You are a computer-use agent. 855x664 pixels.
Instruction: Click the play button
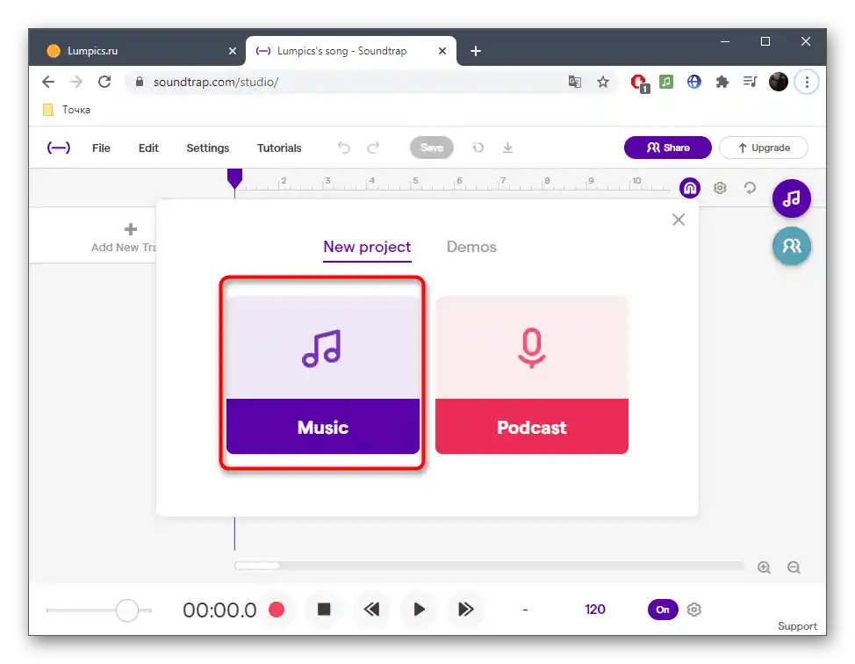click(x=419, y=610)
